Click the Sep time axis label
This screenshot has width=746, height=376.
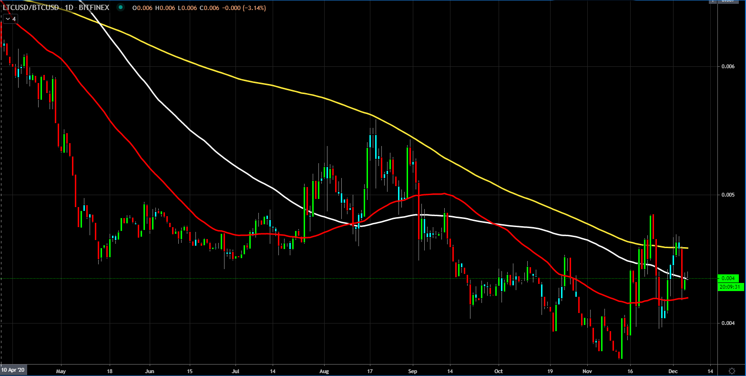coord(413,371)
